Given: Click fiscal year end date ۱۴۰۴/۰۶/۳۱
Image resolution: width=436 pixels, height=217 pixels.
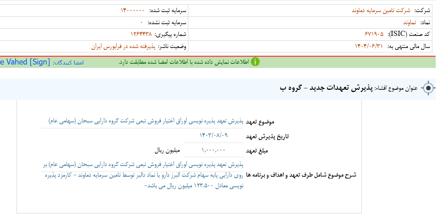Looking at the screenshot, I should (x=368, y=46).
